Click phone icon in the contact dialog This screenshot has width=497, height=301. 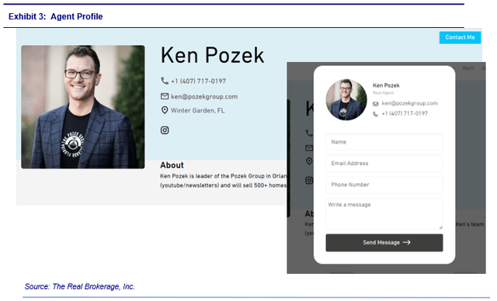(375, 114)
